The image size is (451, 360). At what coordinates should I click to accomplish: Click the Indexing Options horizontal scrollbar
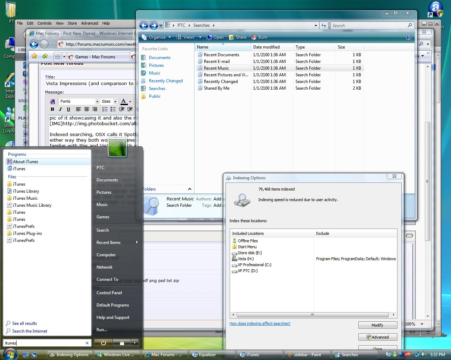point(312,315)
